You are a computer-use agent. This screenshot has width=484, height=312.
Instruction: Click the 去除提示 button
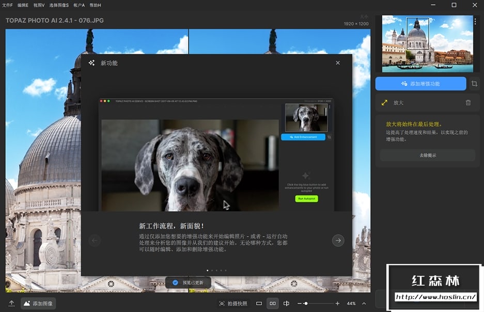click(x=428, y=155)
